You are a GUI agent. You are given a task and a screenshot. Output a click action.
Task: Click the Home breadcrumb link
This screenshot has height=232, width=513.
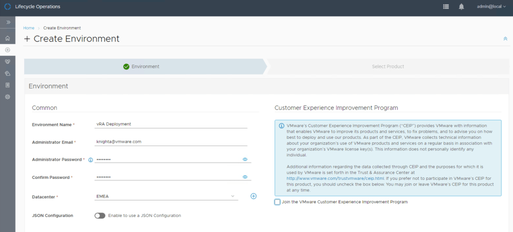point(29,28)
